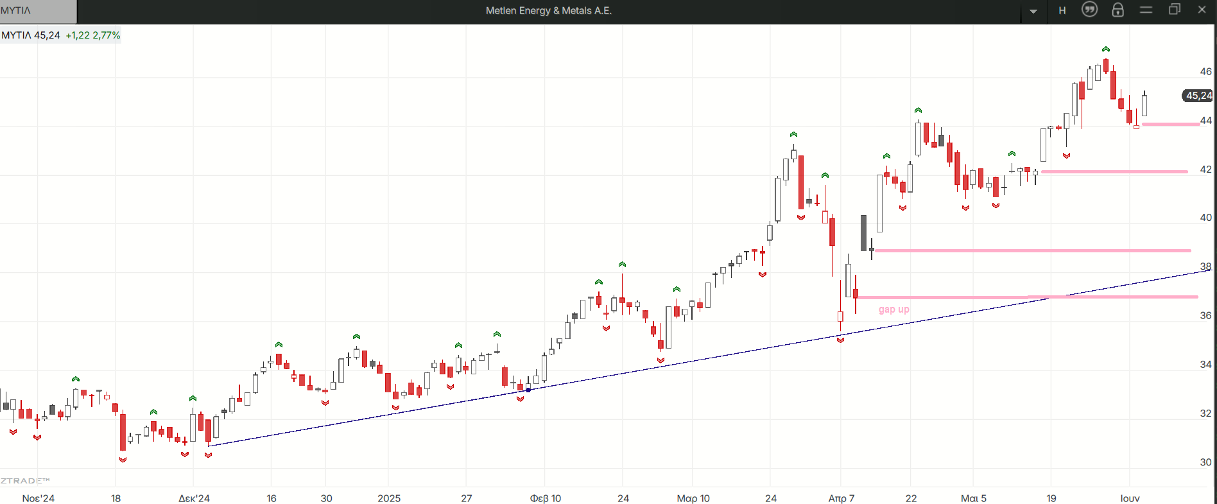Click the Απρ 7 date axis label
1217x504 pixels.
(x=842, y=498)
